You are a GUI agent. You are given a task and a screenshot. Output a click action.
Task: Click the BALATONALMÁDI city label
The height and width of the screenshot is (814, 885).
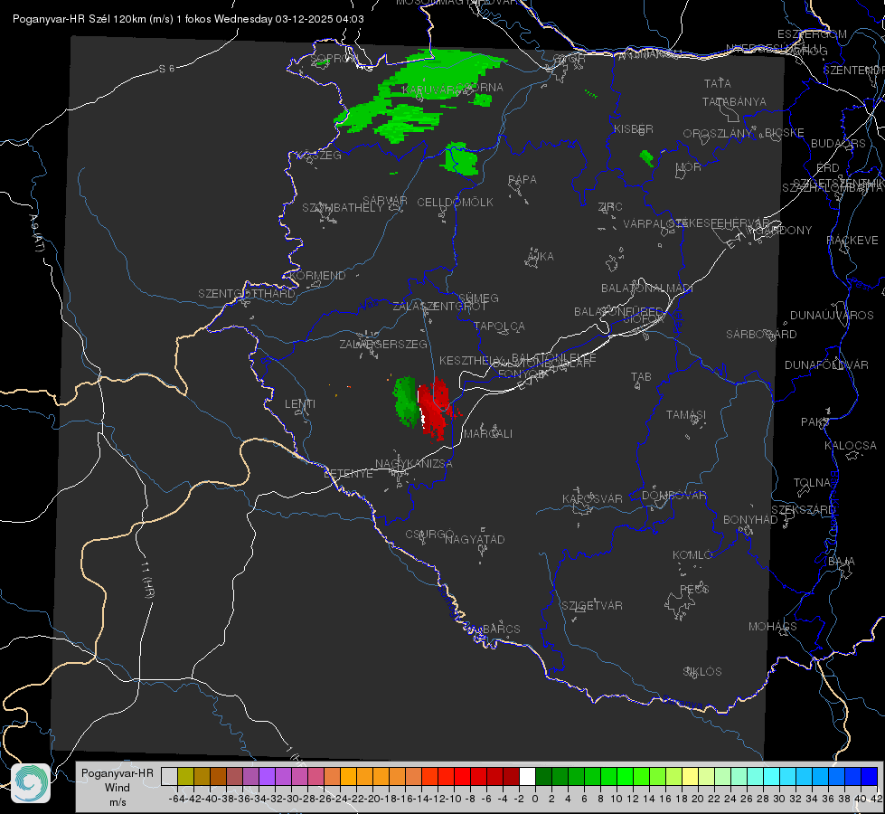coord(647,289)
